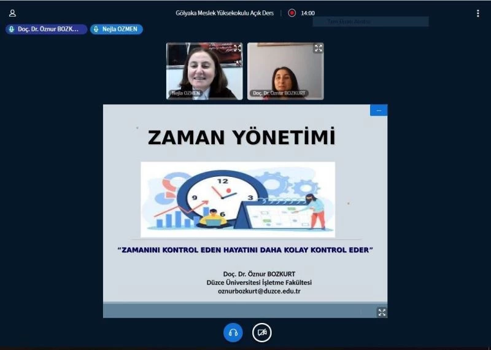This screenshot has width=491, height=350.
Task: Click the red recording indicator
Action: (292, 13)
